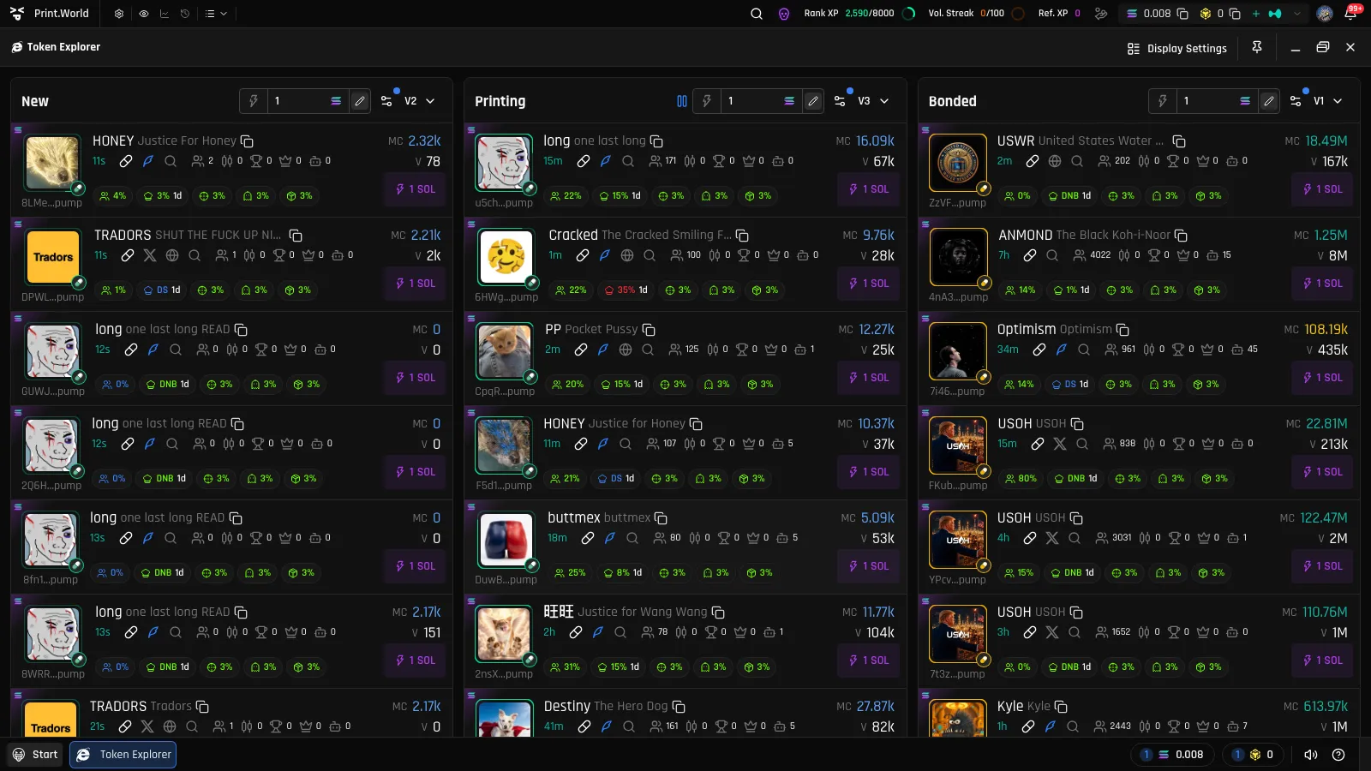1371x771 pixels.
Task: Open the Start menu in bottom bar
Action: point(36,755)
